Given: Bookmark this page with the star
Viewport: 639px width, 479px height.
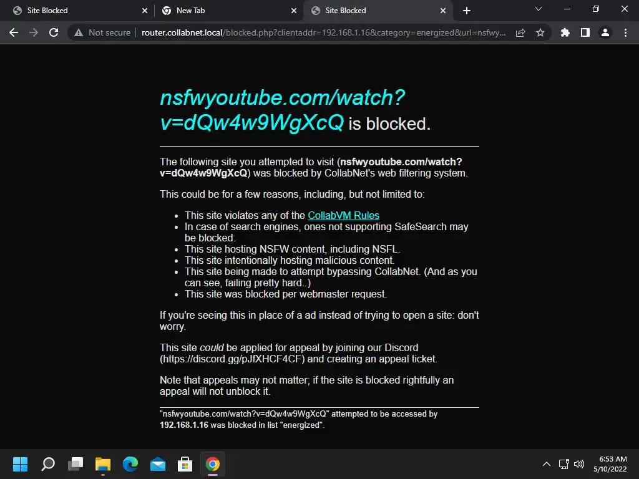Looking at the screenshot, I should coord(540,32).
